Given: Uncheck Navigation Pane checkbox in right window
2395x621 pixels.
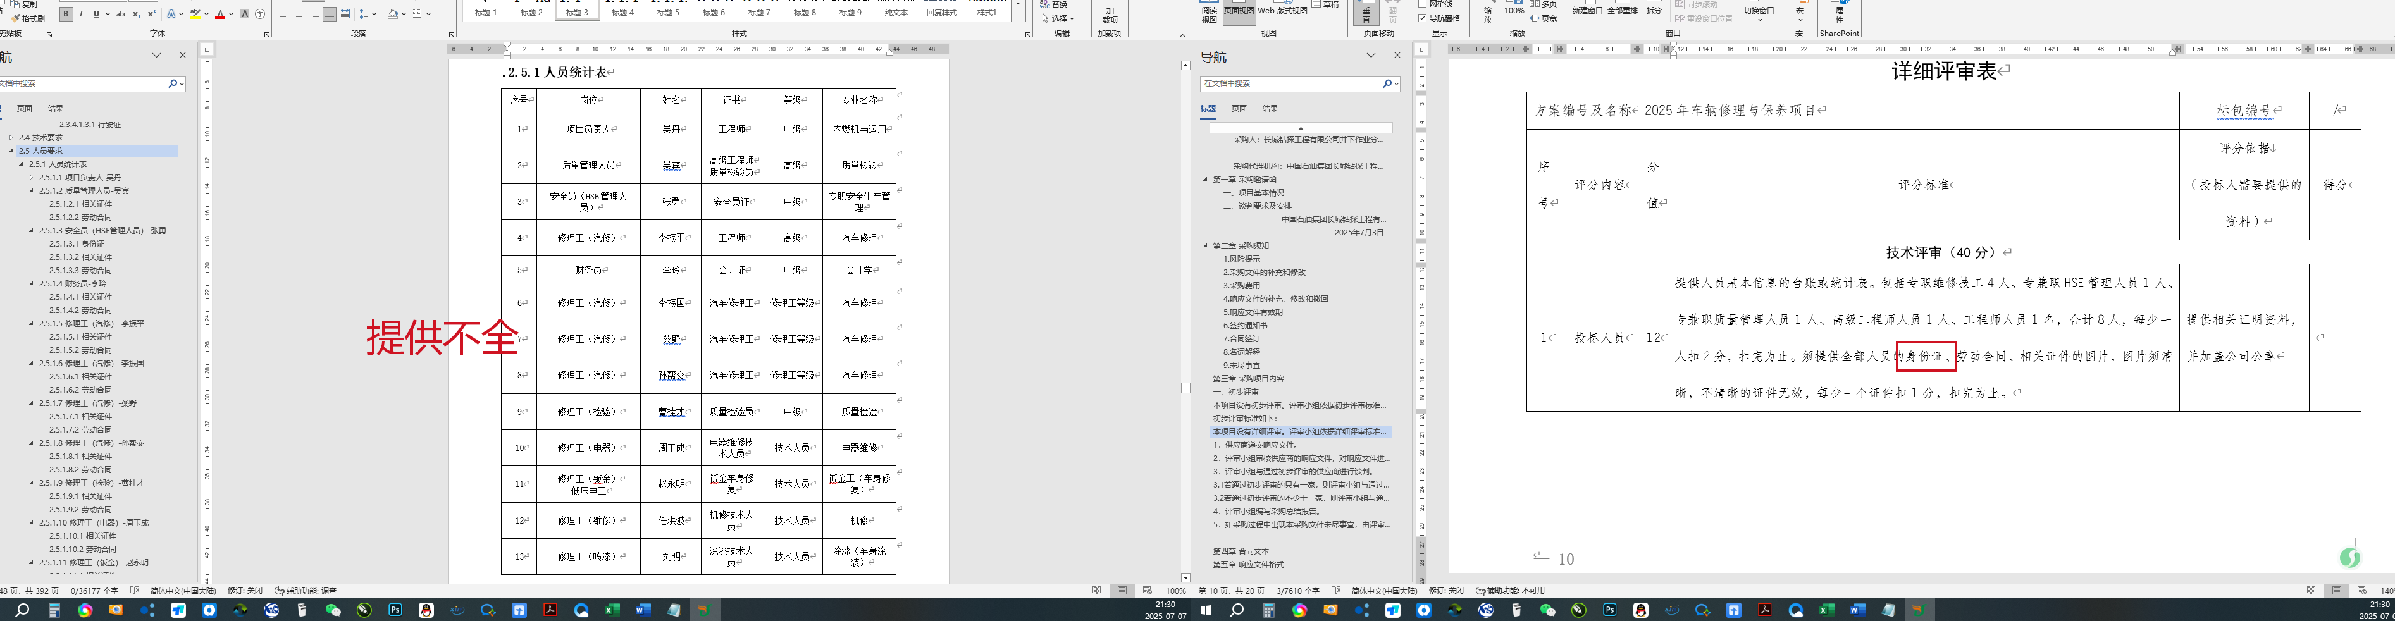Looking at the screenshot, I should click(x=1423, y=18).
